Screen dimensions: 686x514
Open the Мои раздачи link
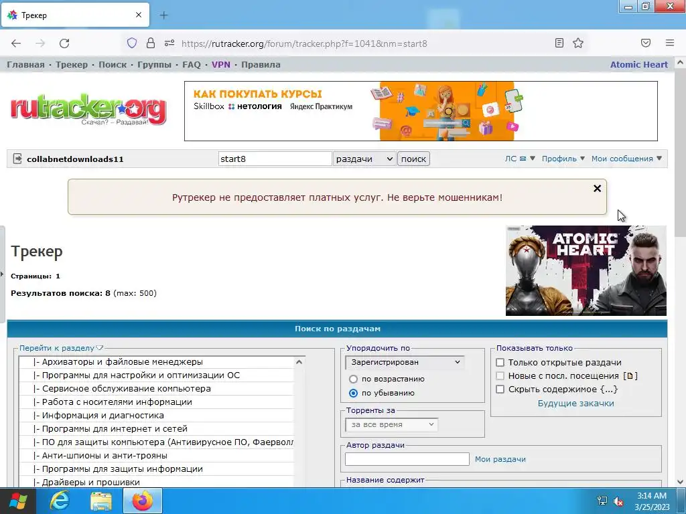[x=500, y=459]
